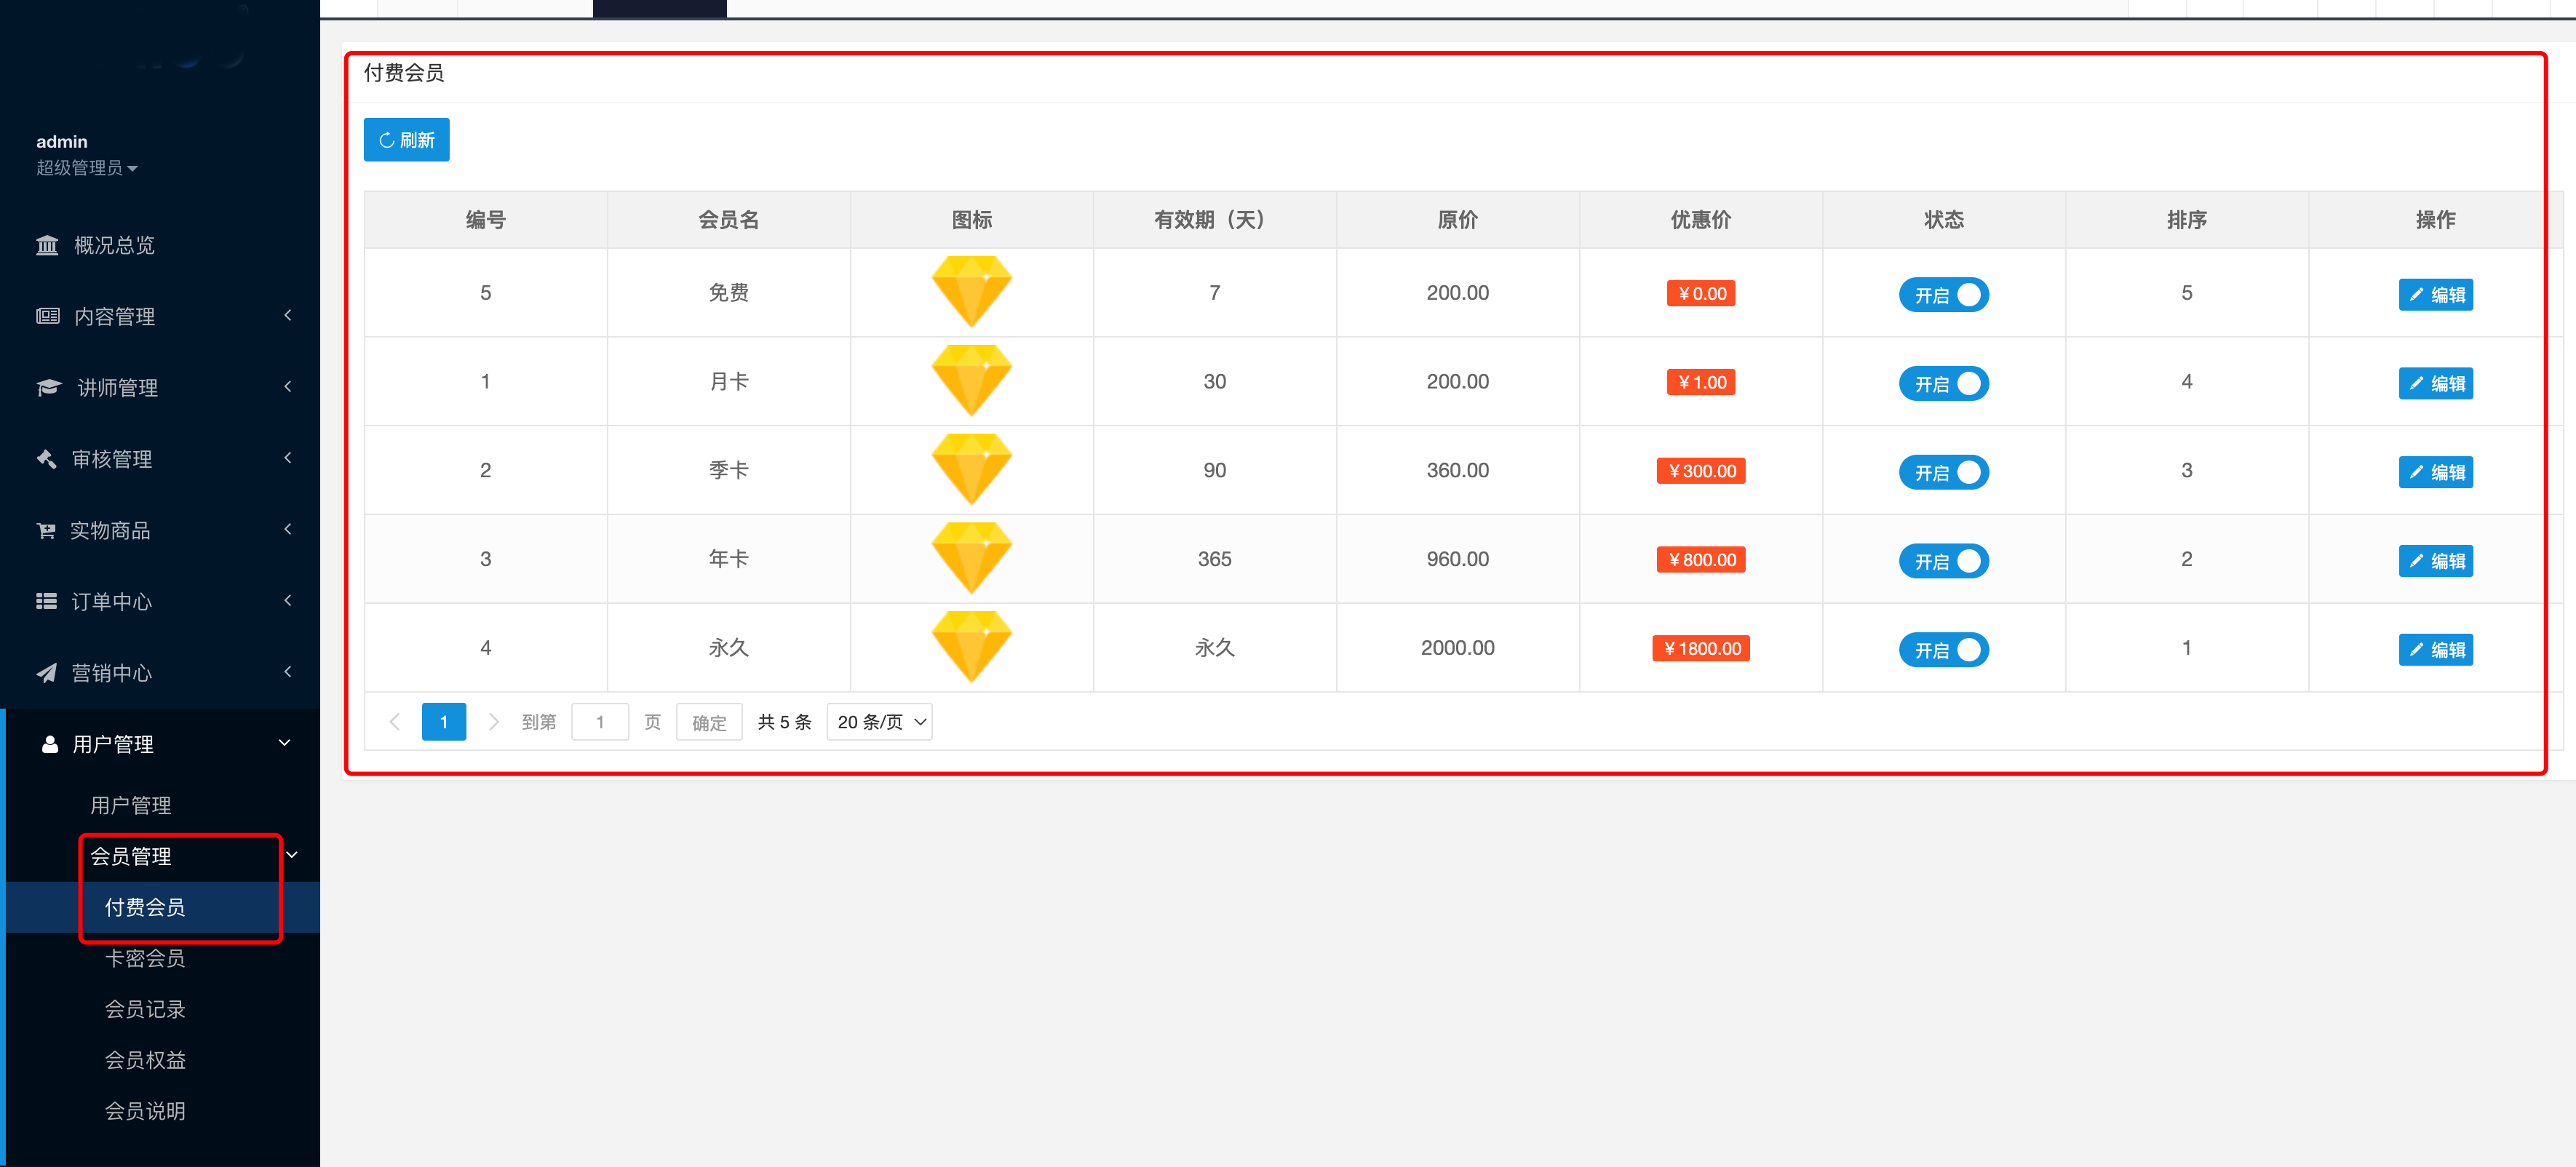Click the 确定 page jump button

709,722
